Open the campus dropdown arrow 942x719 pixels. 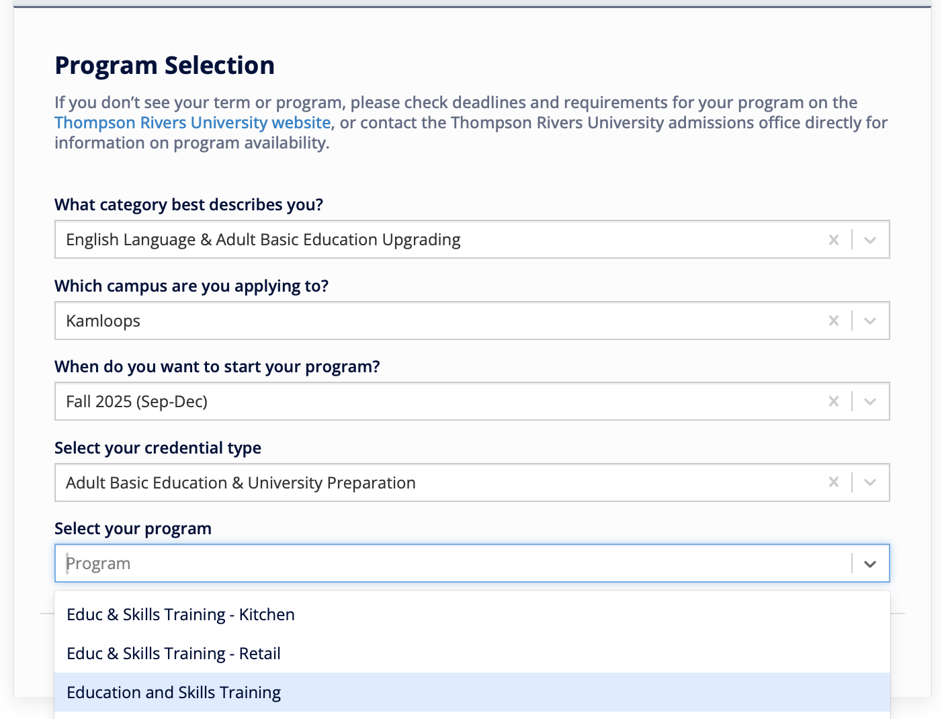pos(870,321)
